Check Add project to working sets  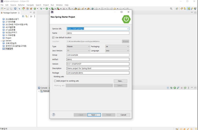click(x=55, y=81)
